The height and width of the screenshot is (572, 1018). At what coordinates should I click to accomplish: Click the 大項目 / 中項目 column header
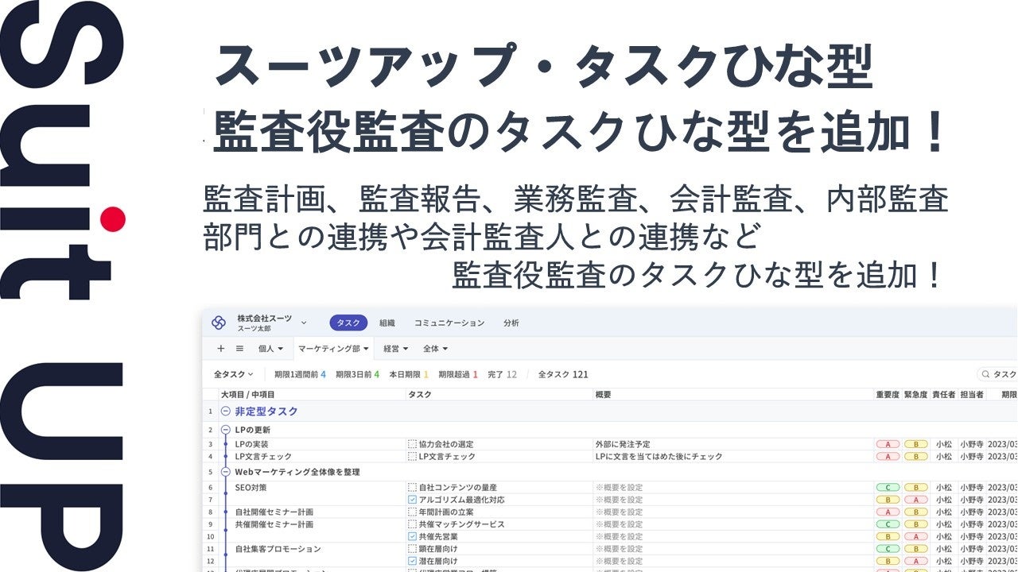coord(247,395)
